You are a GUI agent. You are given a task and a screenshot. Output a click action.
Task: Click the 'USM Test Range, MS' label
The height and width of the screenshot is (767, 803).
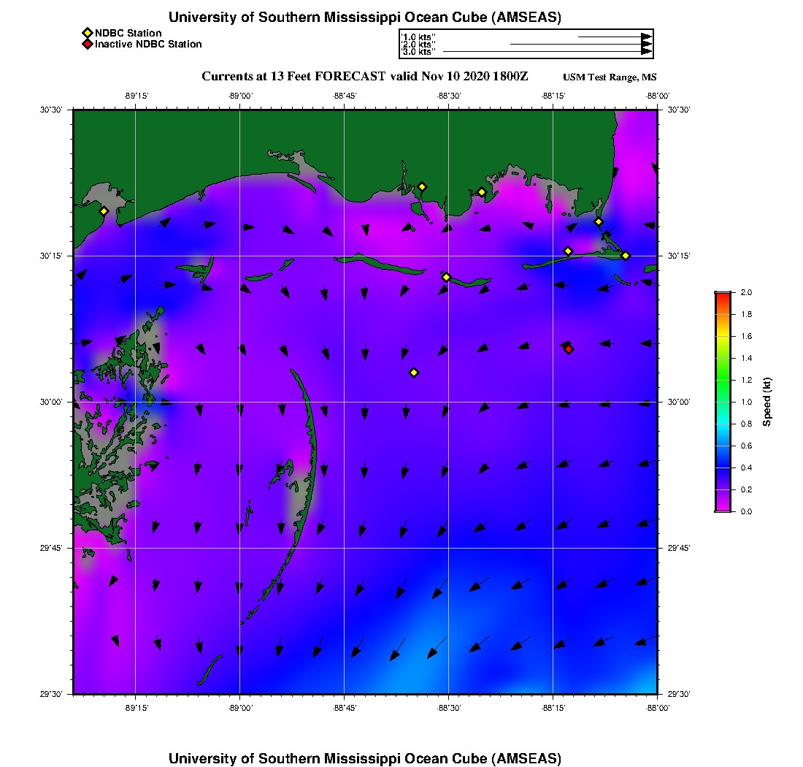pyautogui.click(x=610, y=77)
